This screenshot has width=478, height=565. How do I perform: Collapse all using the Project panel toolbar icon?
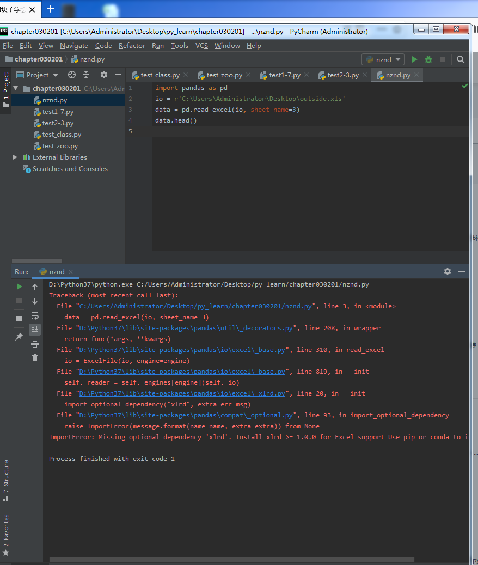click(x=87, y=75)
